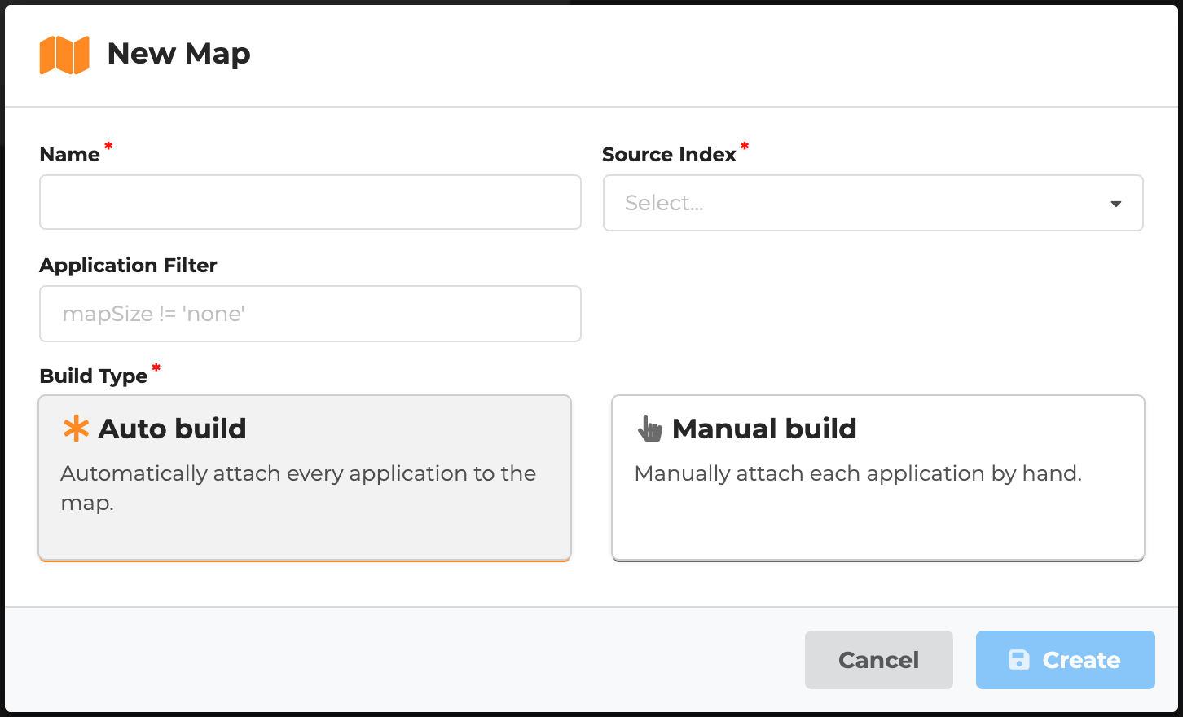This screenshot has width=1183, height=717.
Task: Click the Select... placeholder in Source Index
Action: pyautogui.click(x=664, y=203)
